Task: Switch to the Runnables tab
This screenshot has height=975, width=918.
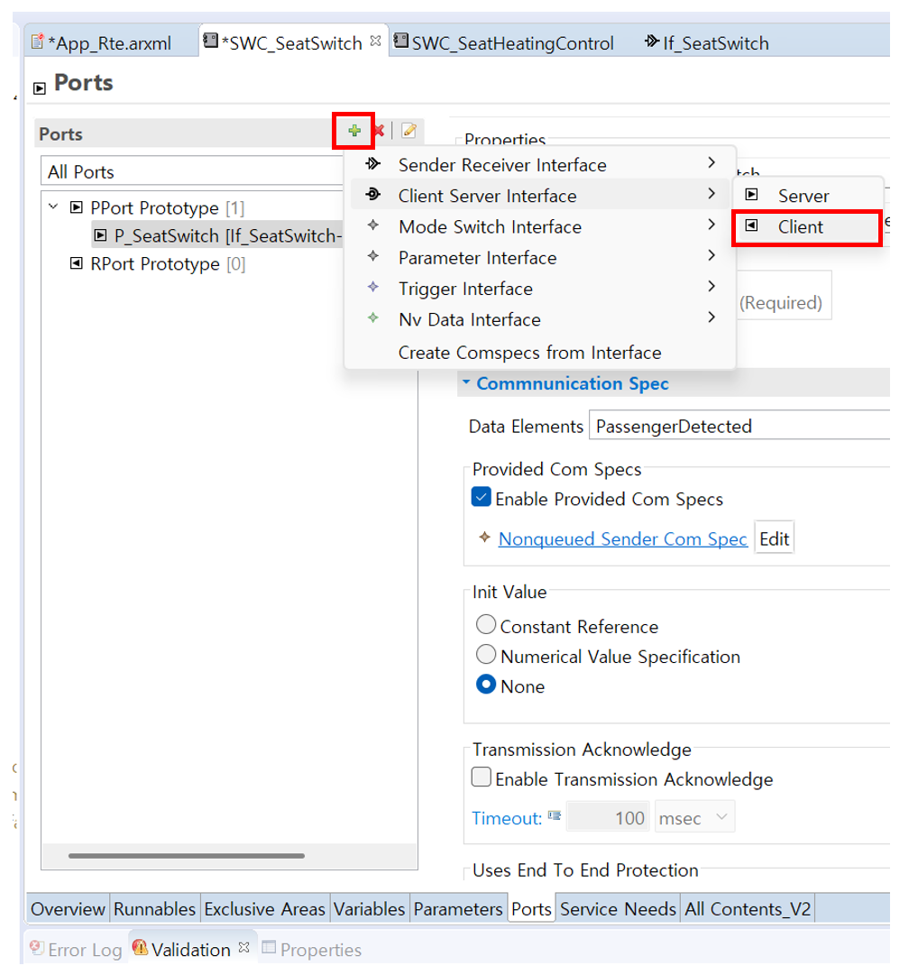Action: [x=155, y=909]
